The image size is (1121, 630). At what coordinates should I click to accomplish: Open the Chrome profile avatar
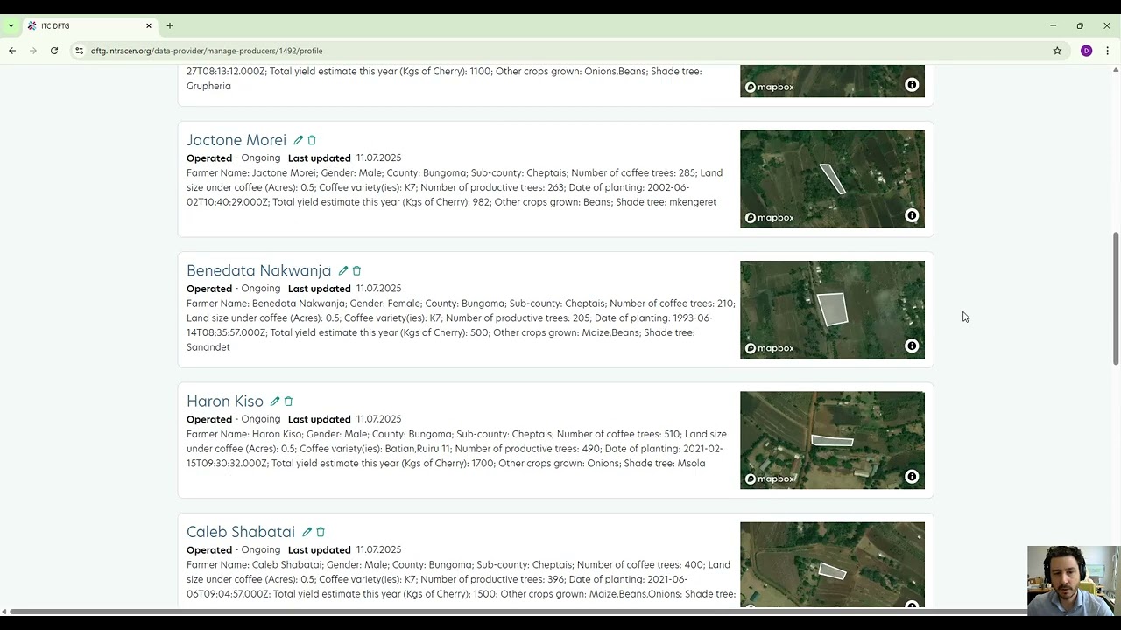1086,51
